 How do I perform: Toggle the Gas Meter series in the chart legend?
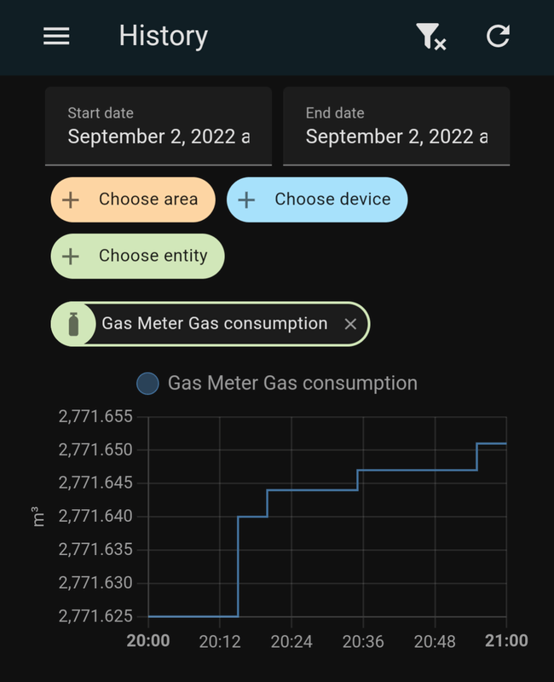147,383
